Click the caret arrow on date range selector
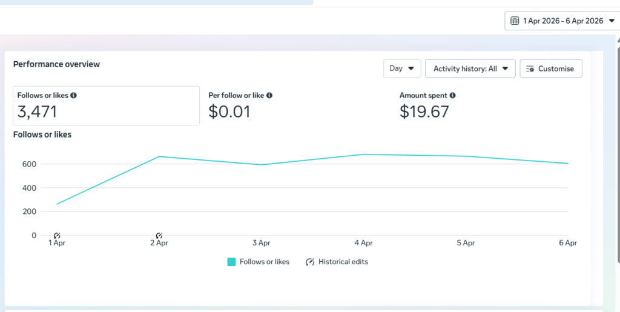This screenshot has height=312, width=620. pyautogui.click(x=612, y=21)
